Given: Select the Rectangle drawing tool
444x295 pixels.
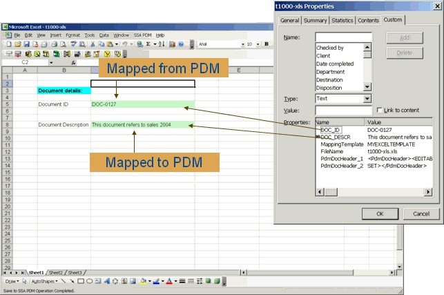Looking at the screenshot, I should coord(81,281).
